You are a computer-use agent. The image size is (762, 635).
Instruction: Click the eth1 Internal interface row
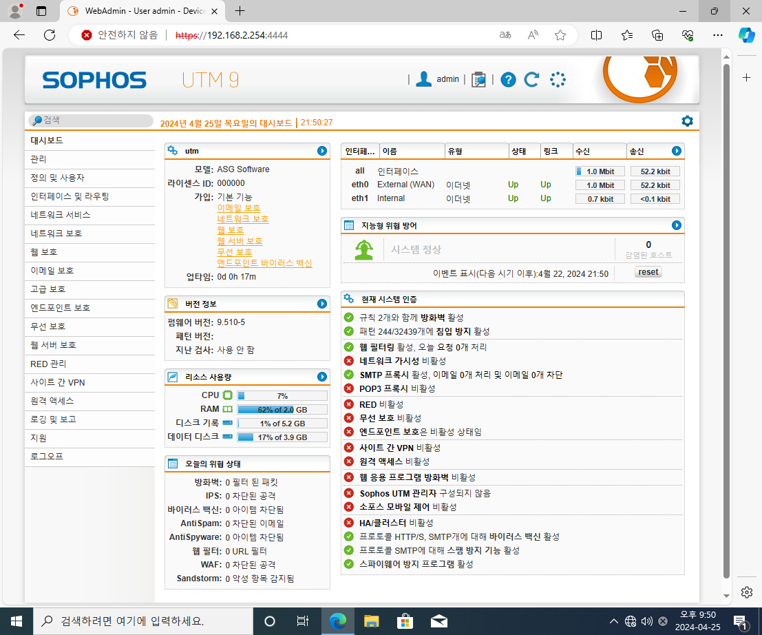click(512, 198)
